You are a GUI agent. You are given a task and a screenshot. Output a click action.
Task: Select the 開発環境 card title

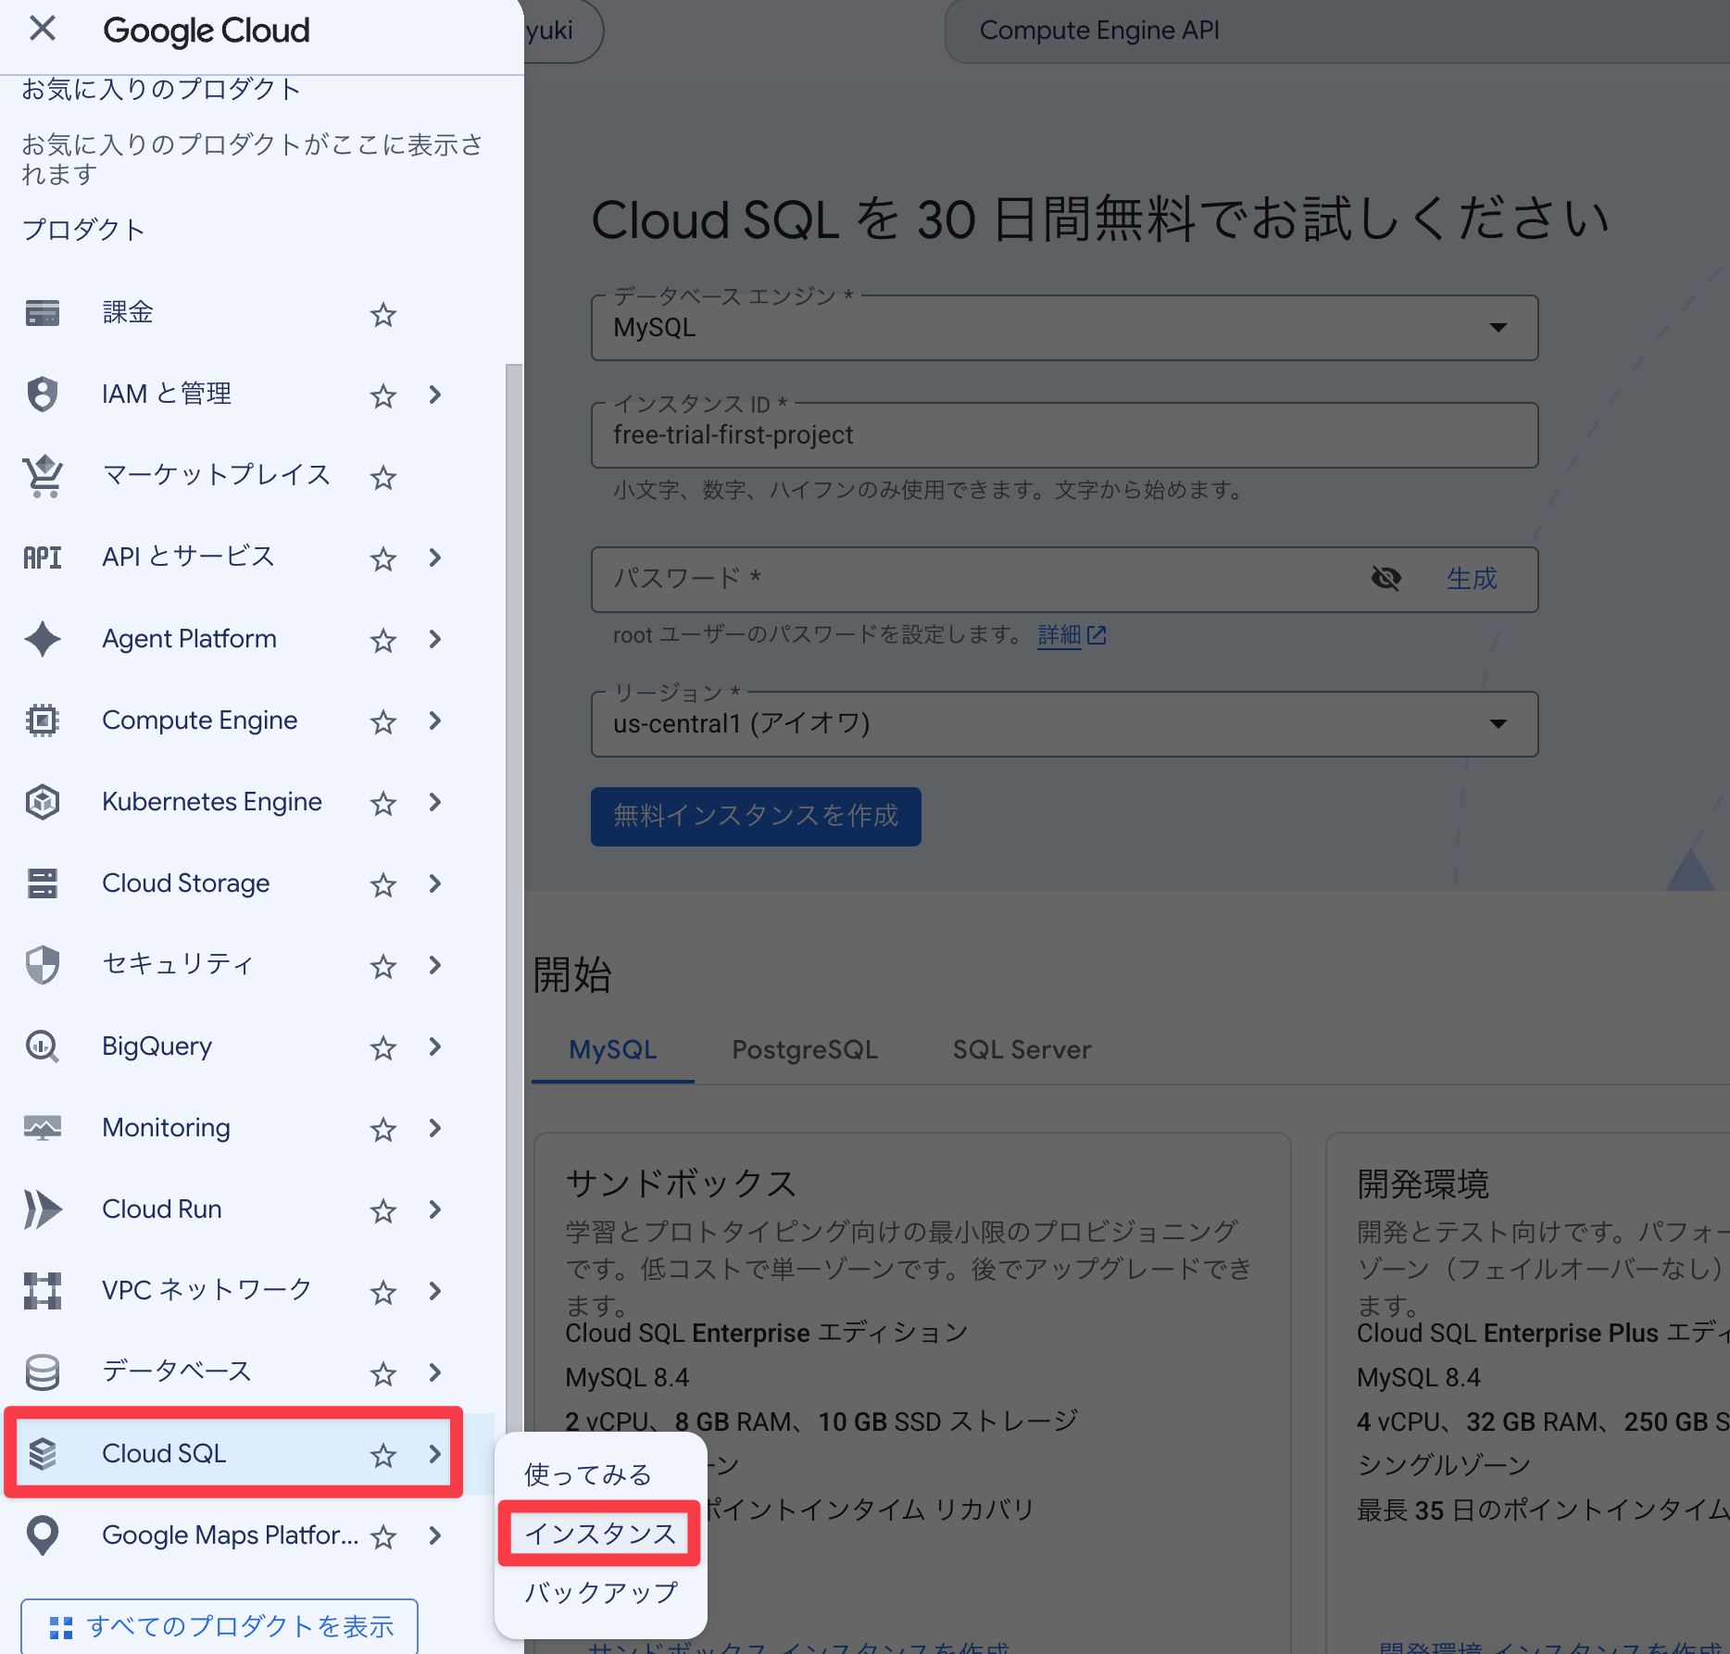(1423, 1184)
